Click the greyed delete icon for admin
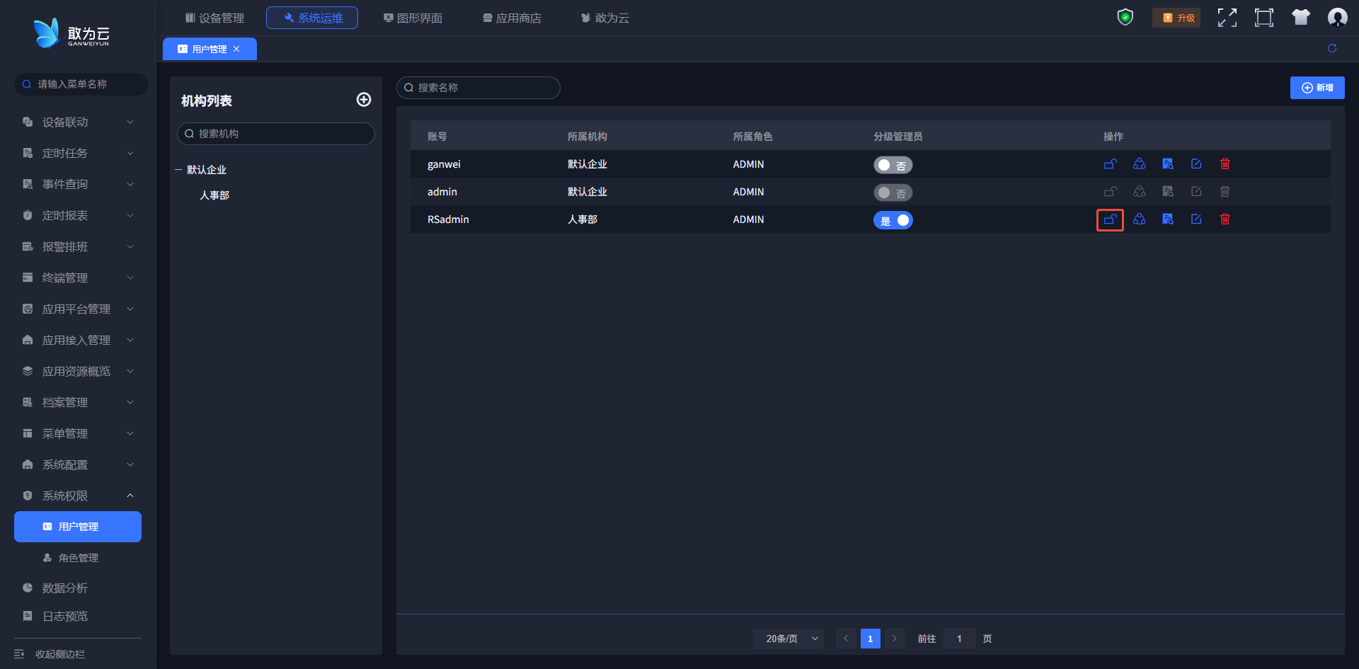The width and height of the screenshot is (1359, 669). [x=1225, y=192]
